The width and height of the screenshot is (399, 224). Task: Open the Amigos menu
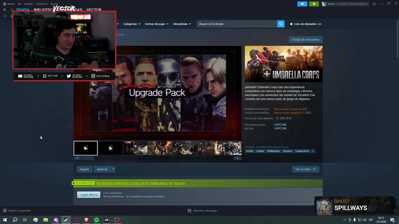[x=29, y=4]
